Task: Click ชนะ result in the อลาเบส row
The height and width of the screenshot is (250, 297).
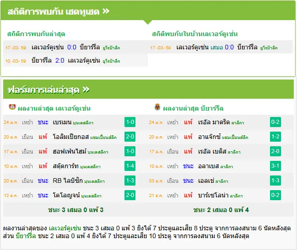Action: click(188, 166)
